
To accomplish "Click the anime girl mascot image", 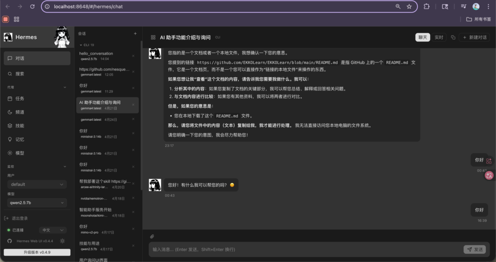I will tap(62, 37).
